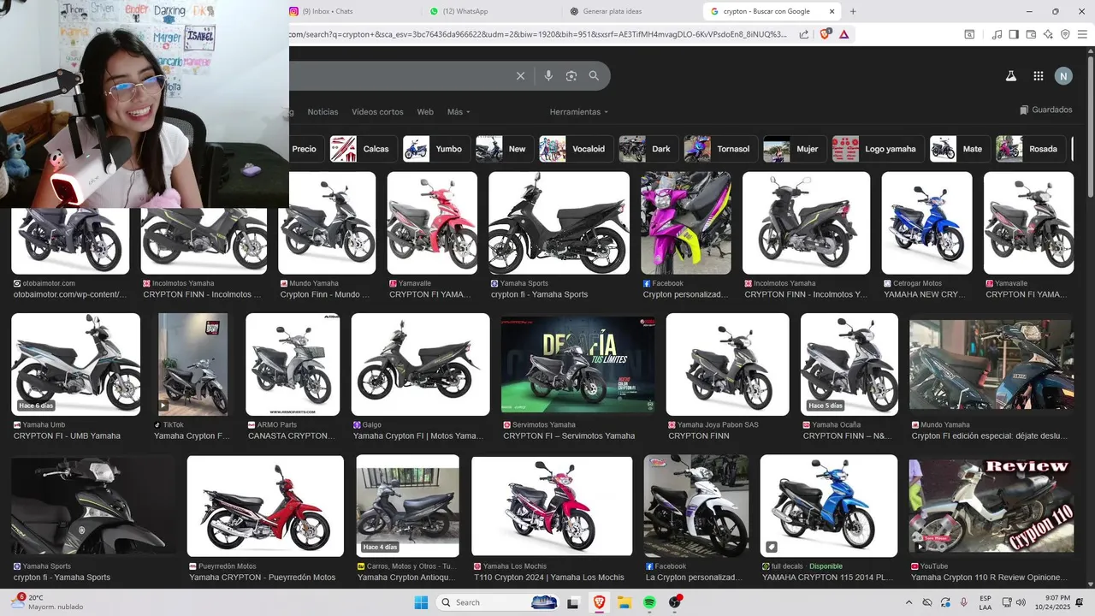Click the CRYPTON FI - UMB Yamaha link
1095x616 pixels.
[67, 436]
